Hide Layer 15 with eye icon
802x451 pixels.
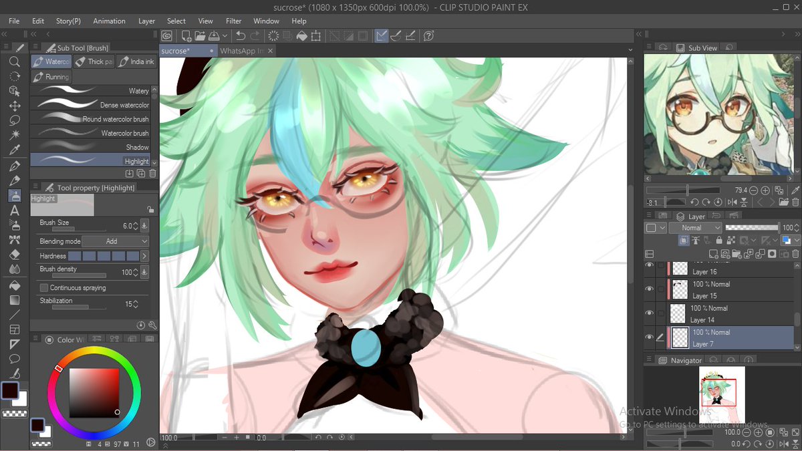click(649, 289)
